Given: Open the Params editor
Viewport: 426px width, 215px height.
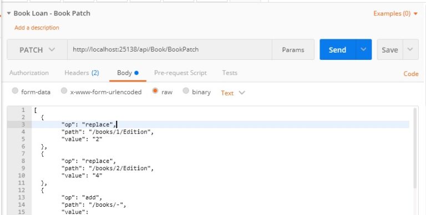Looking at the screenshot, I should pyautogui.click(x=293, y=50).
